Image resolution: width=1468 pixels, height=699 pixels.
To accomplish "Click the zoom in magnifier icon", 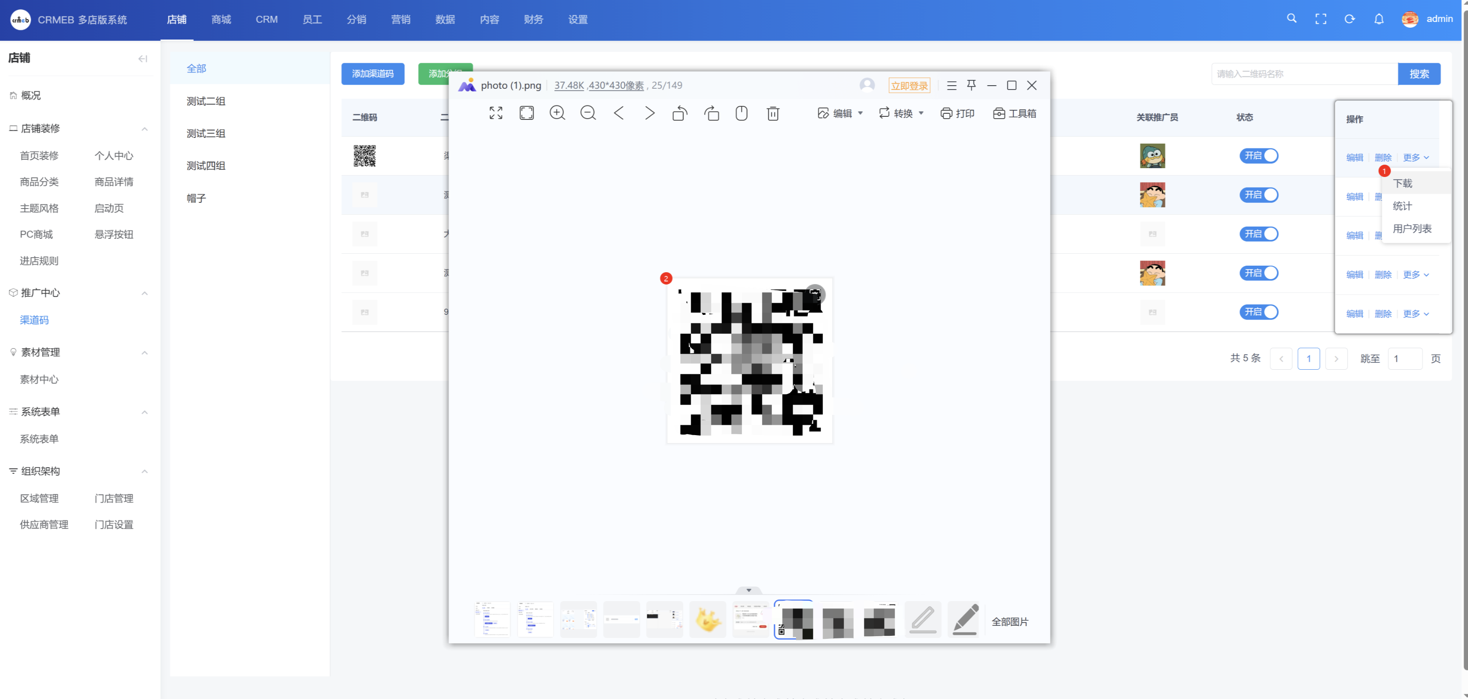I will tap(557, 113).
